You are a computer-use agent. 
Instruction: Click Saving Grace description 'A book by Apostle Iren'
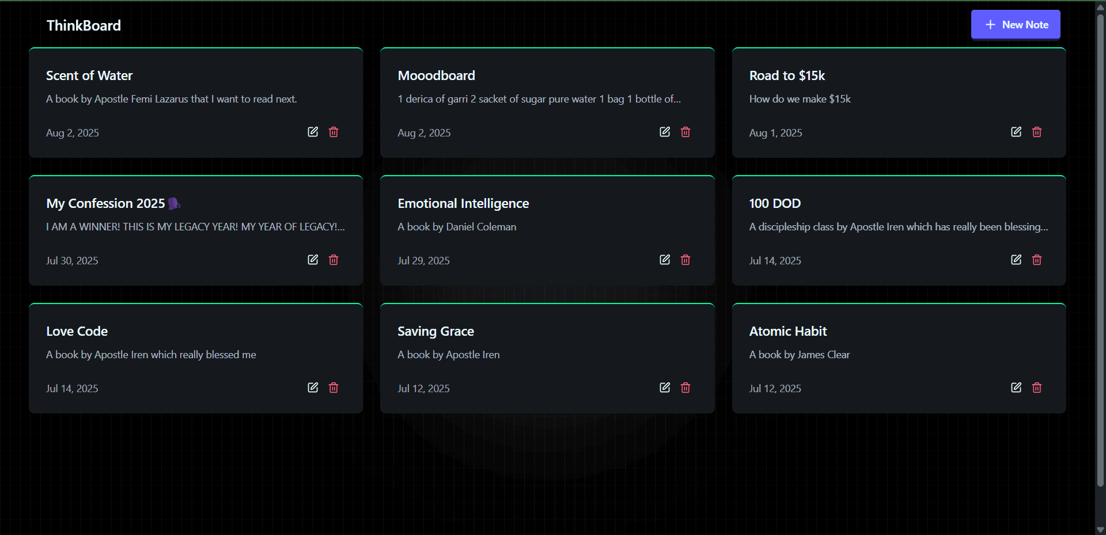(448, 355)
